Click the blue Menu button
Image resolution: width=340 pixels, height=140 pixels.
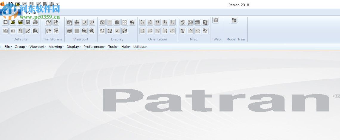(x=10, y=12)
